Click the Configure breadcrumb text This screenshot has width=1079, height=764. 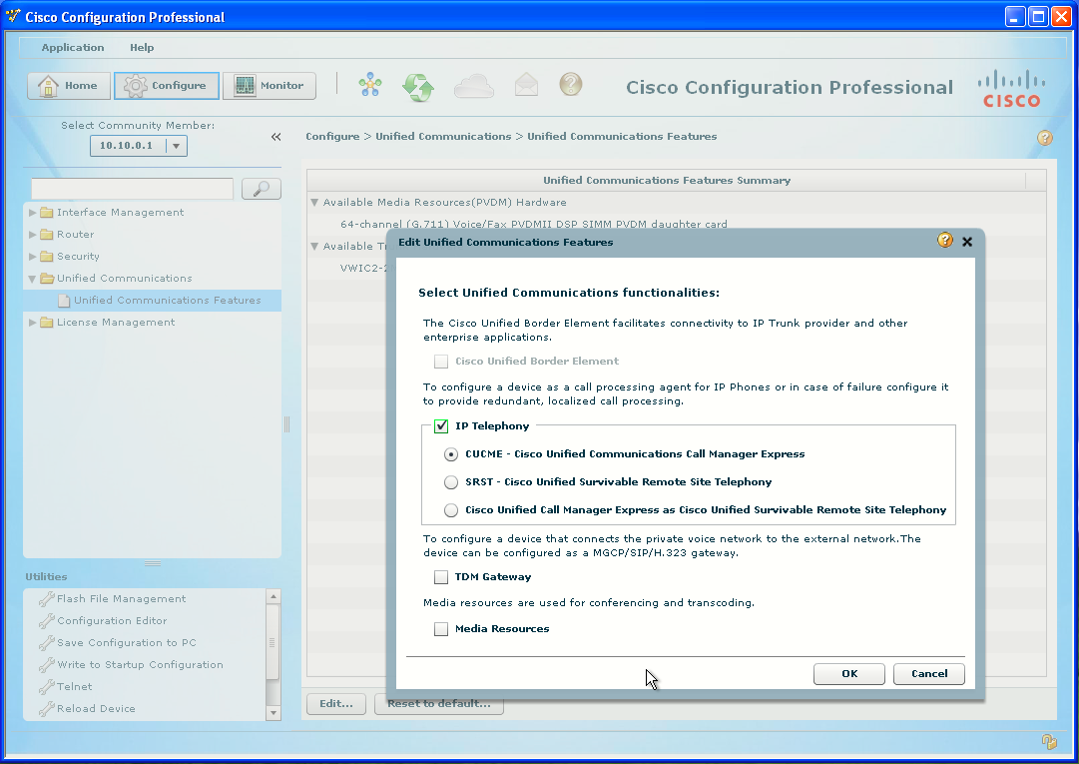(332, 137)
